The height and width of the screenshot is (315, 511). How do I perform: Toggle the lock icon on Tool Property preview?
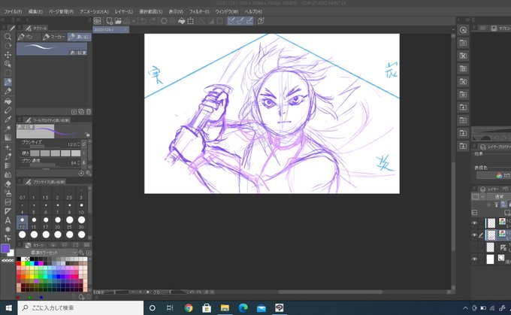[87, 135]
